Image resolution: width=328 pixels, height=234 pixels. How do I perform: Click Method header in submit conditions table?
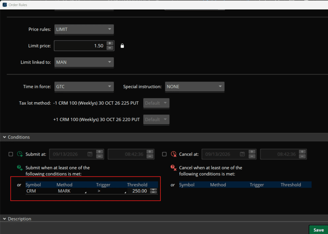pyautogui.click(x=64, y=185)
